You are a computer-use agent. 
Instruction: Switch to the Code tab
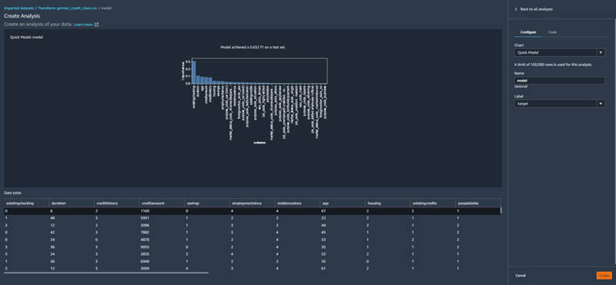coord(552,32)
